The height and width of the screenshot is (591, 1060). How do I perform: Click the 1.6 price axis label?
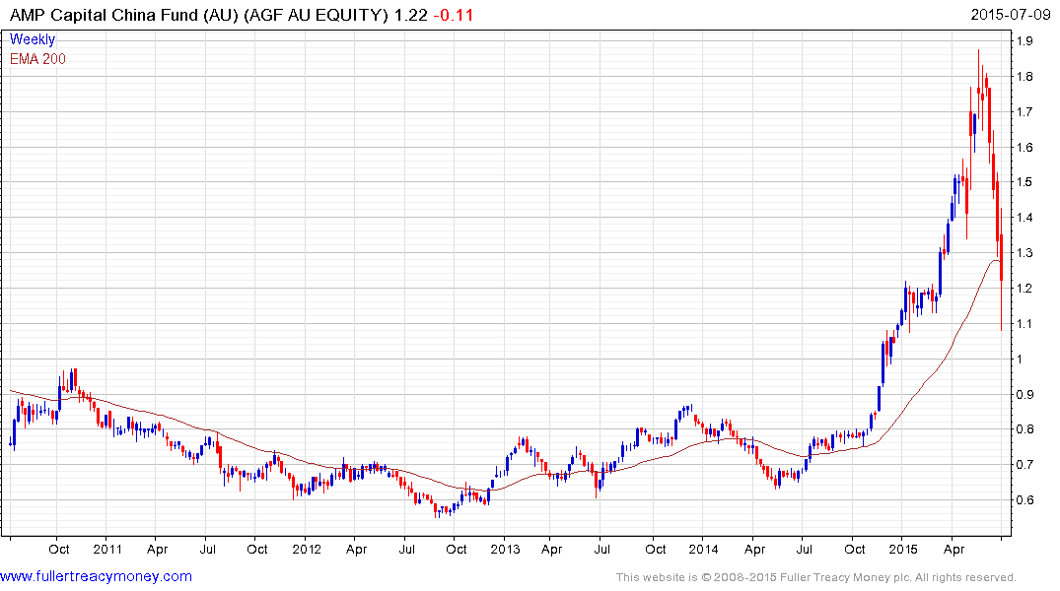1025,147
